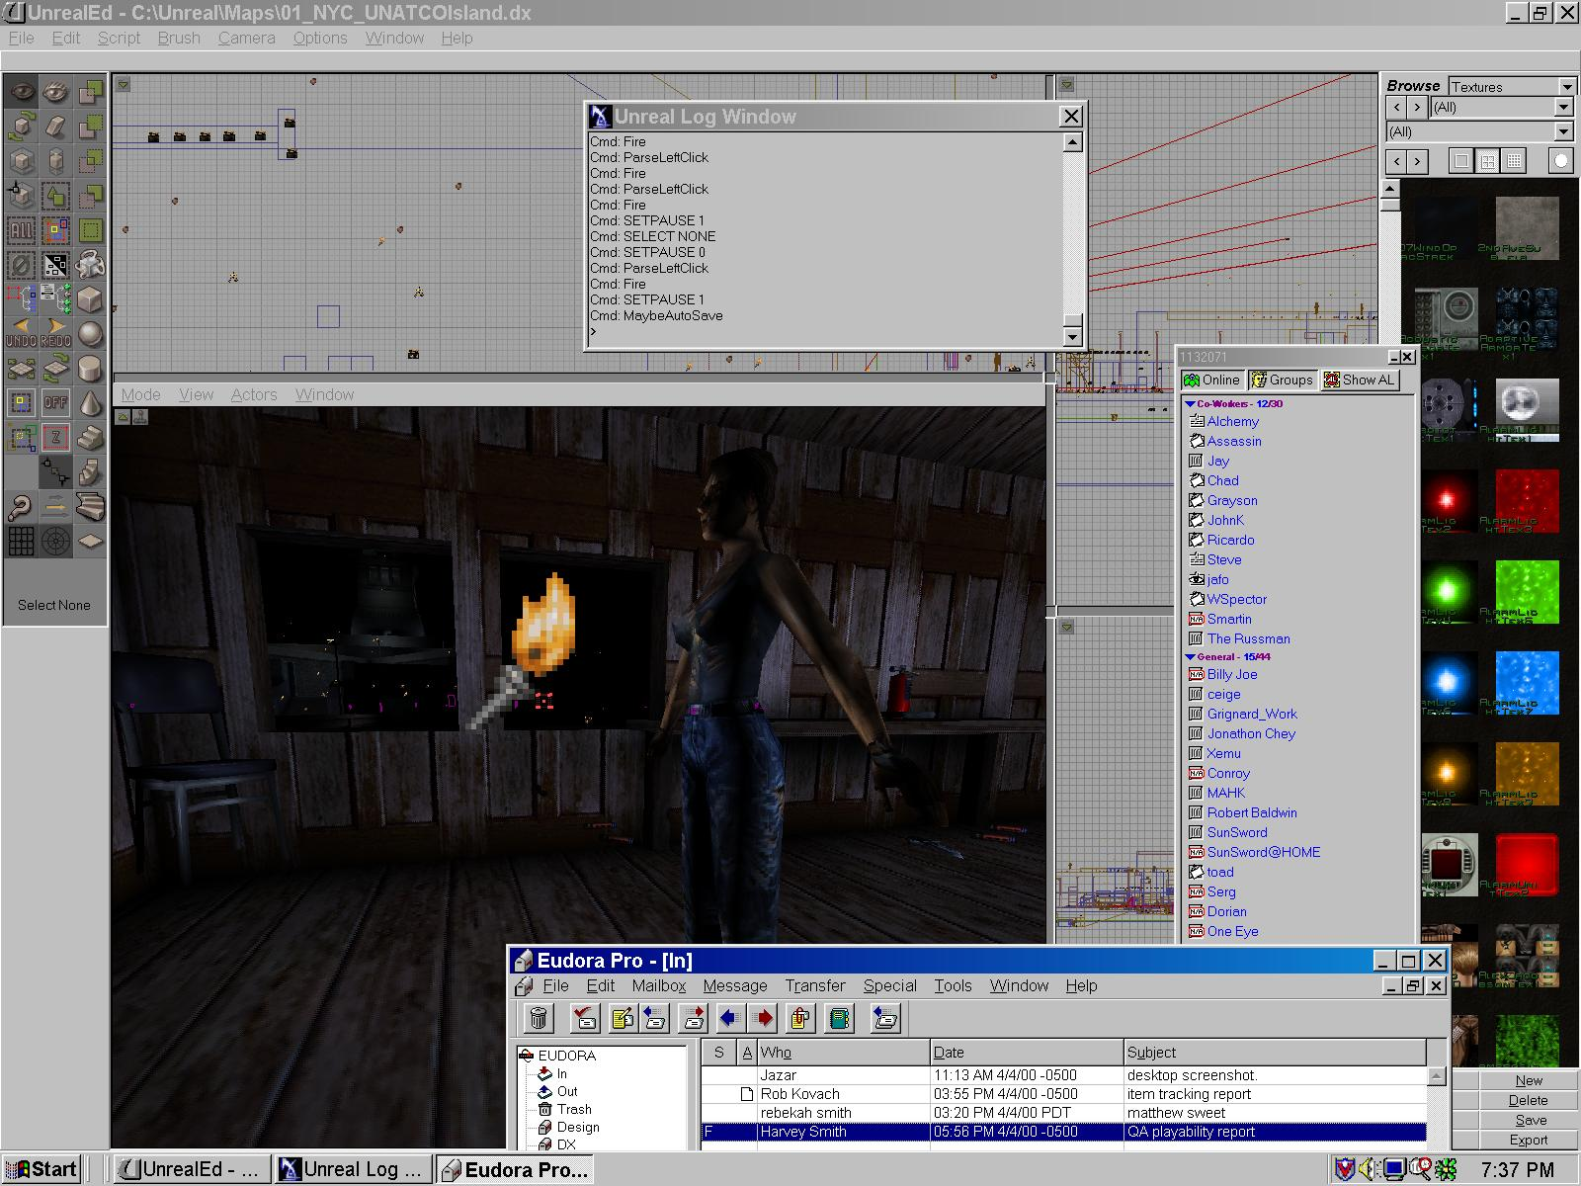
Task: Click the check mail icon in Eudora toolbar
Action: click(585, 1018)
